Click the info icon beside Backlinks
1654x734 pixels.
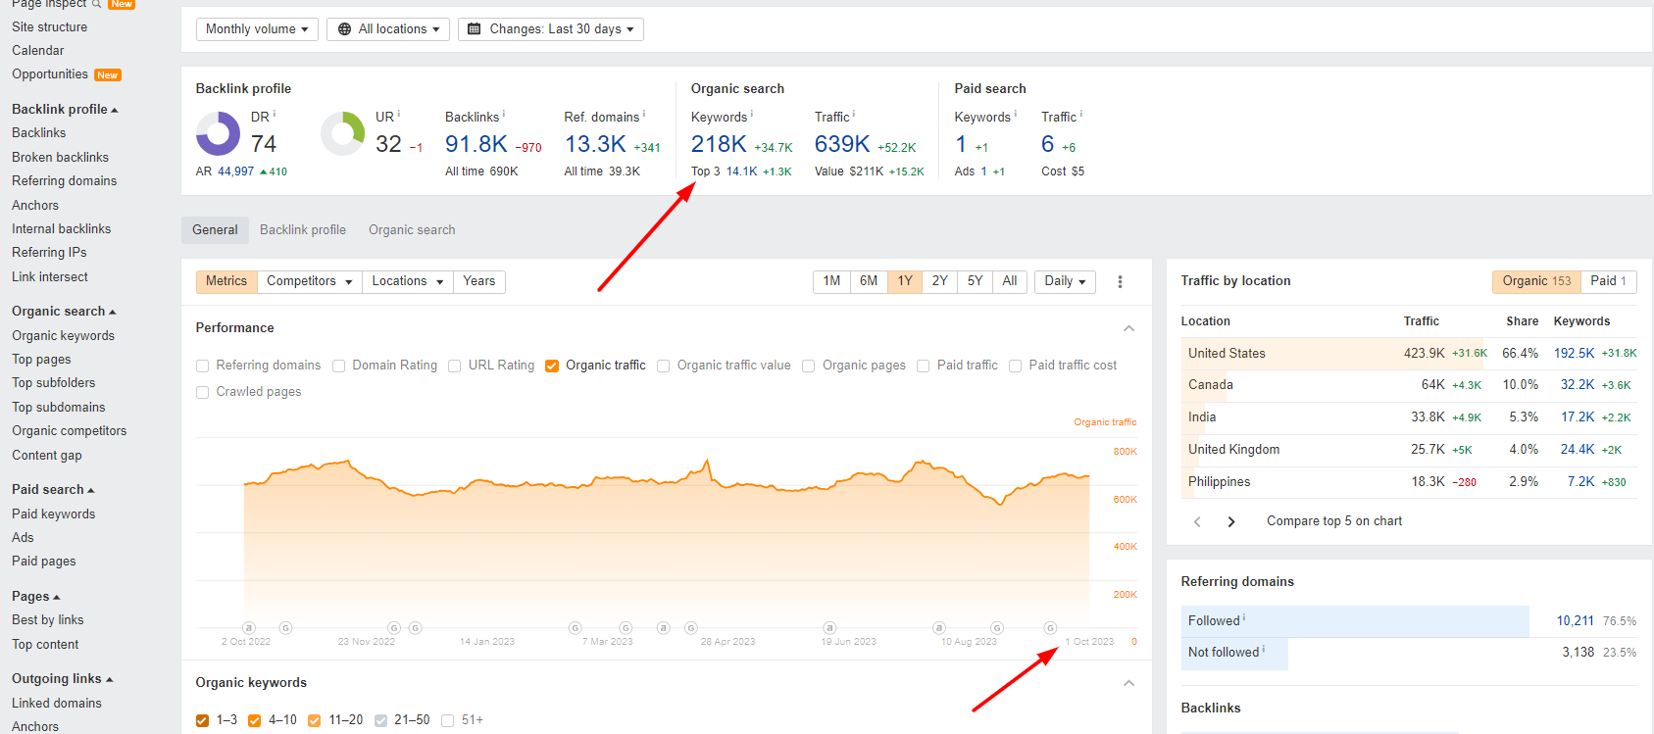[x=504, y=115]
